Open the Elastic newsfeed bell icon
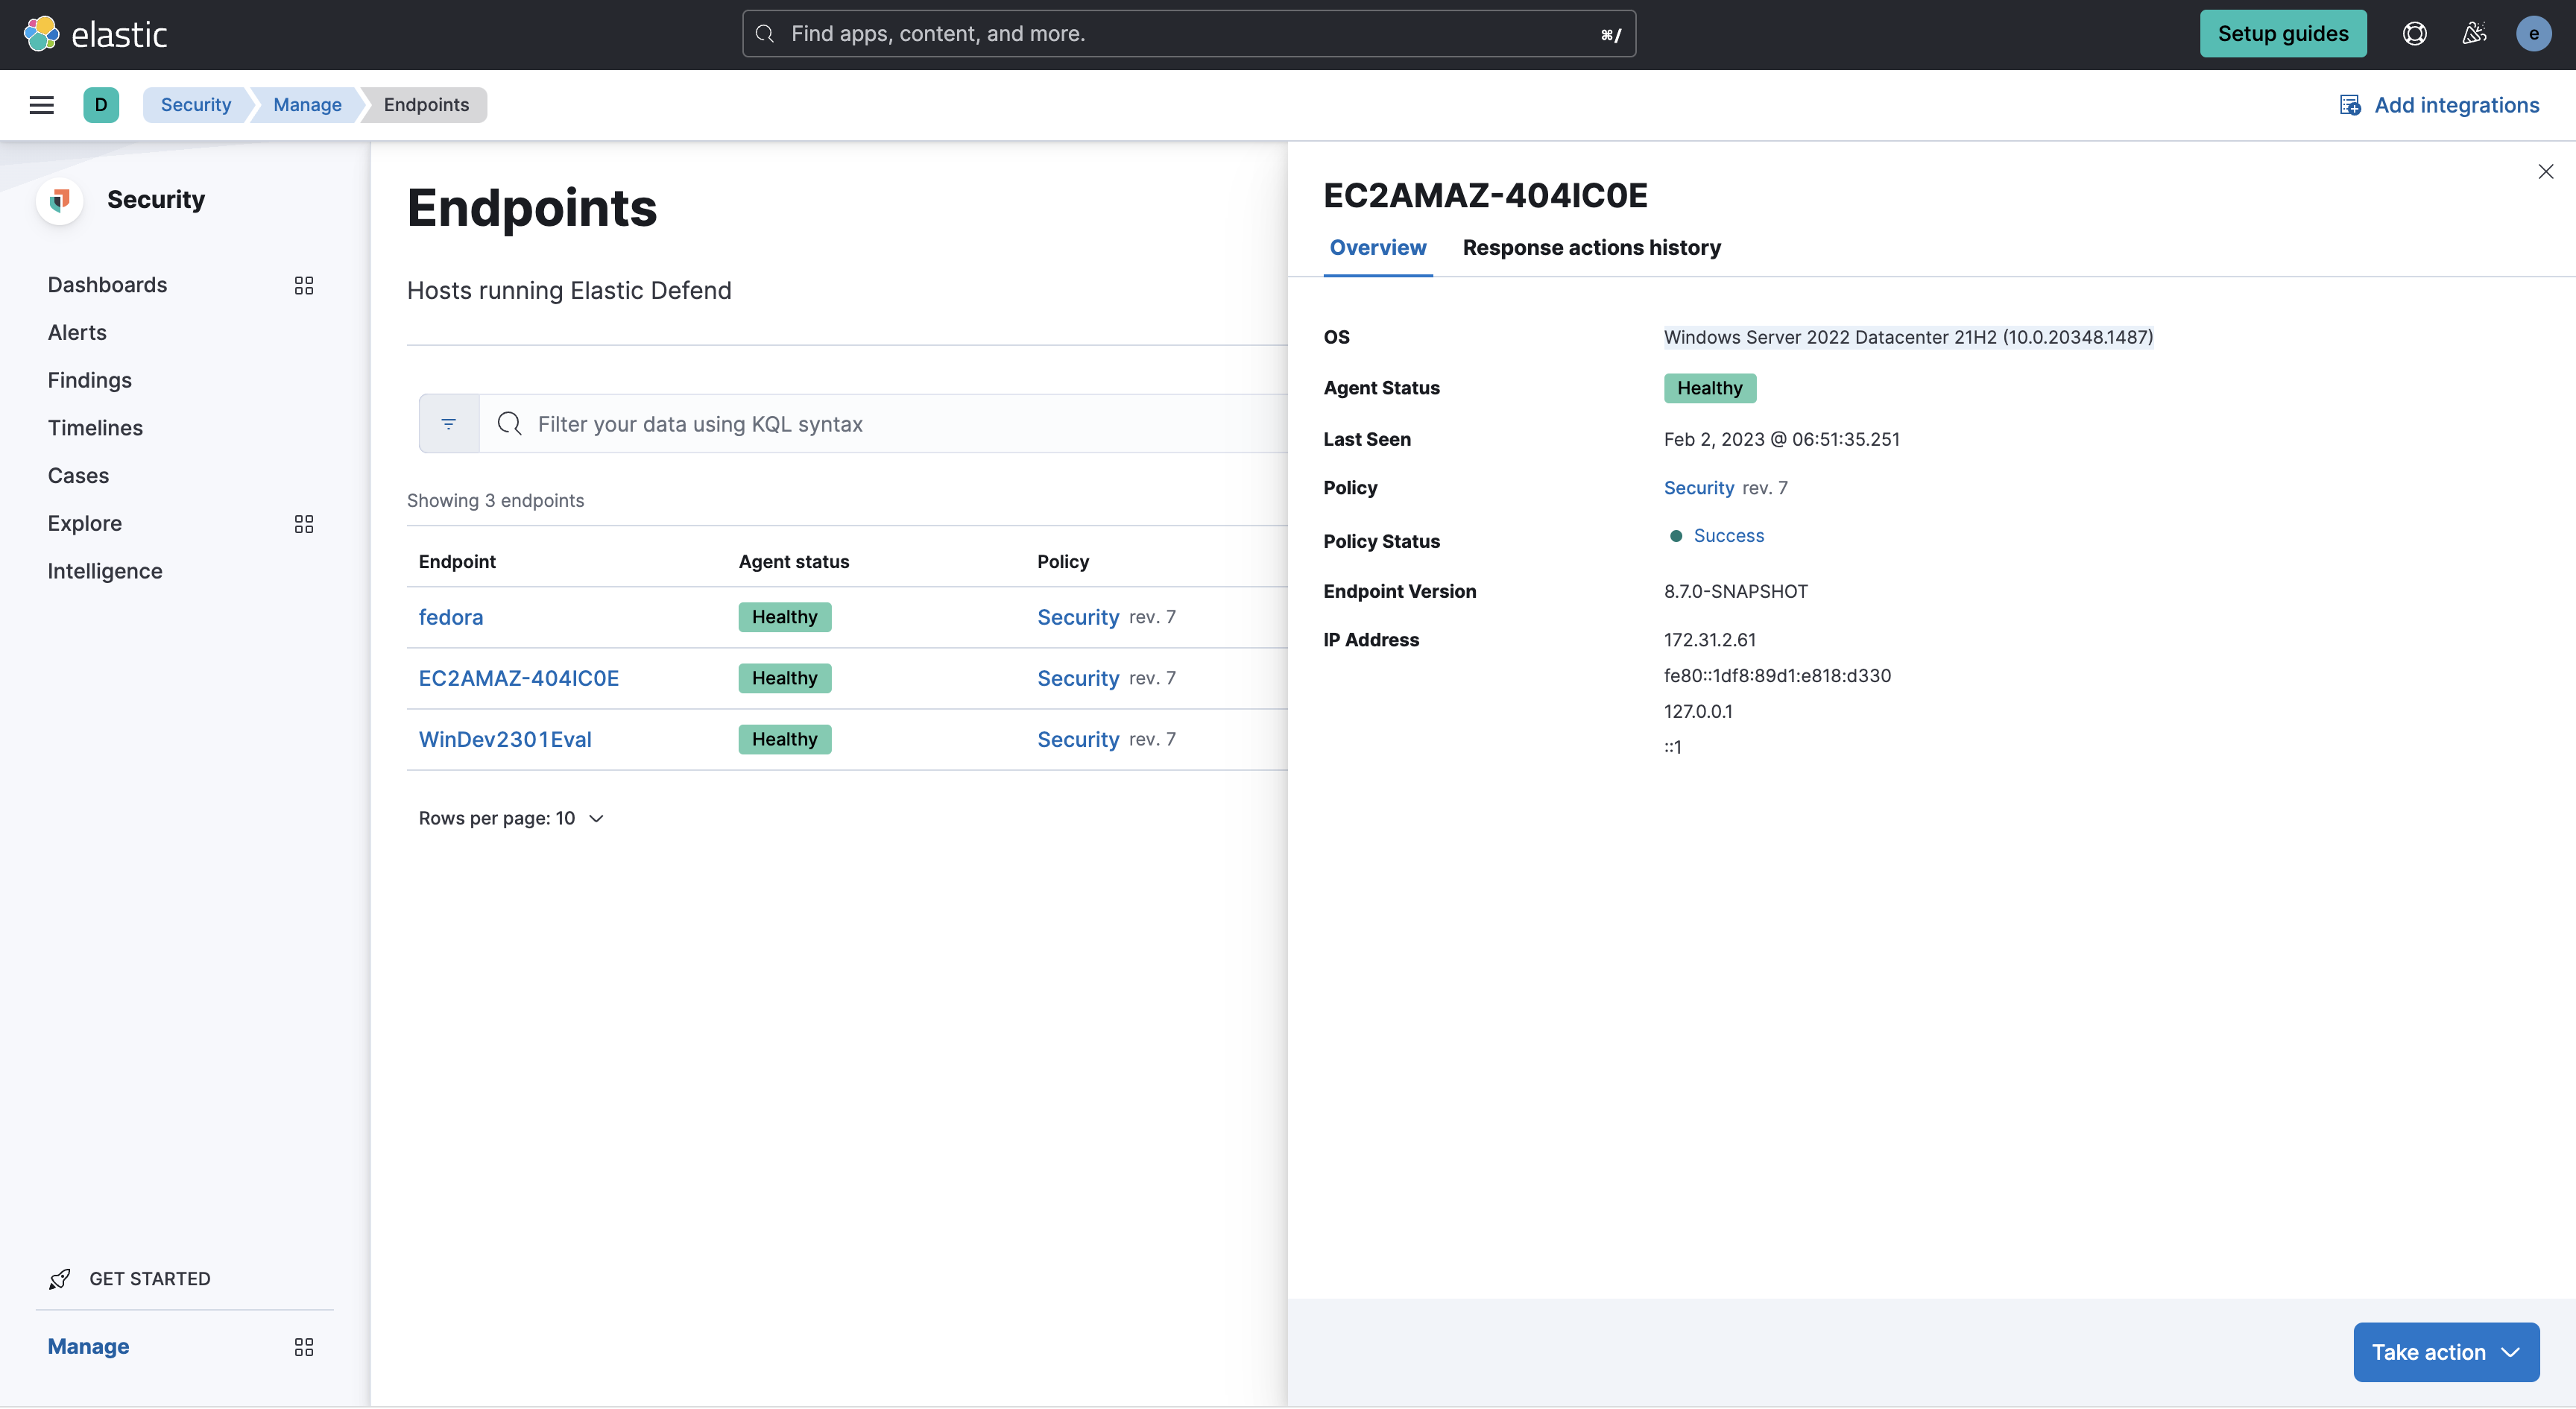Viewport: 2576px width, 1409px height. [2475, 33]
